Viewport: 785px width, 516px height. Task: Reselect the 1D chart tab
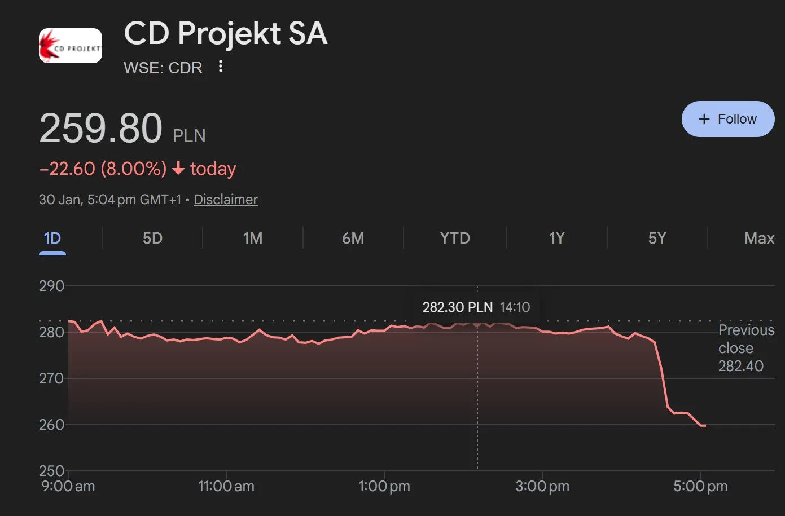click(52, 238)
